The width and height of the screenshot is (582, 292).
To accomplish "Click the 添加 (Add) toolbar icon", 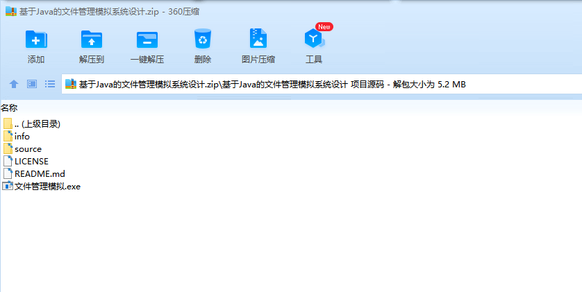I will [36, 40].
